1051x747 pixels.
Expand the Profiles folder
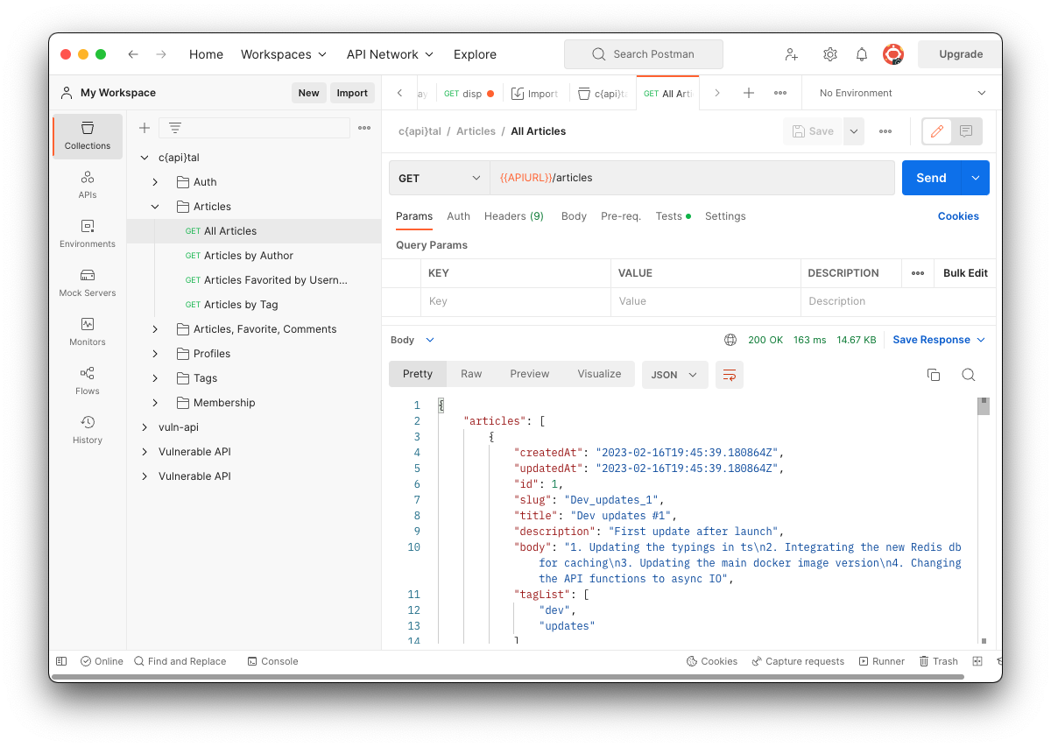click(155, 354)
